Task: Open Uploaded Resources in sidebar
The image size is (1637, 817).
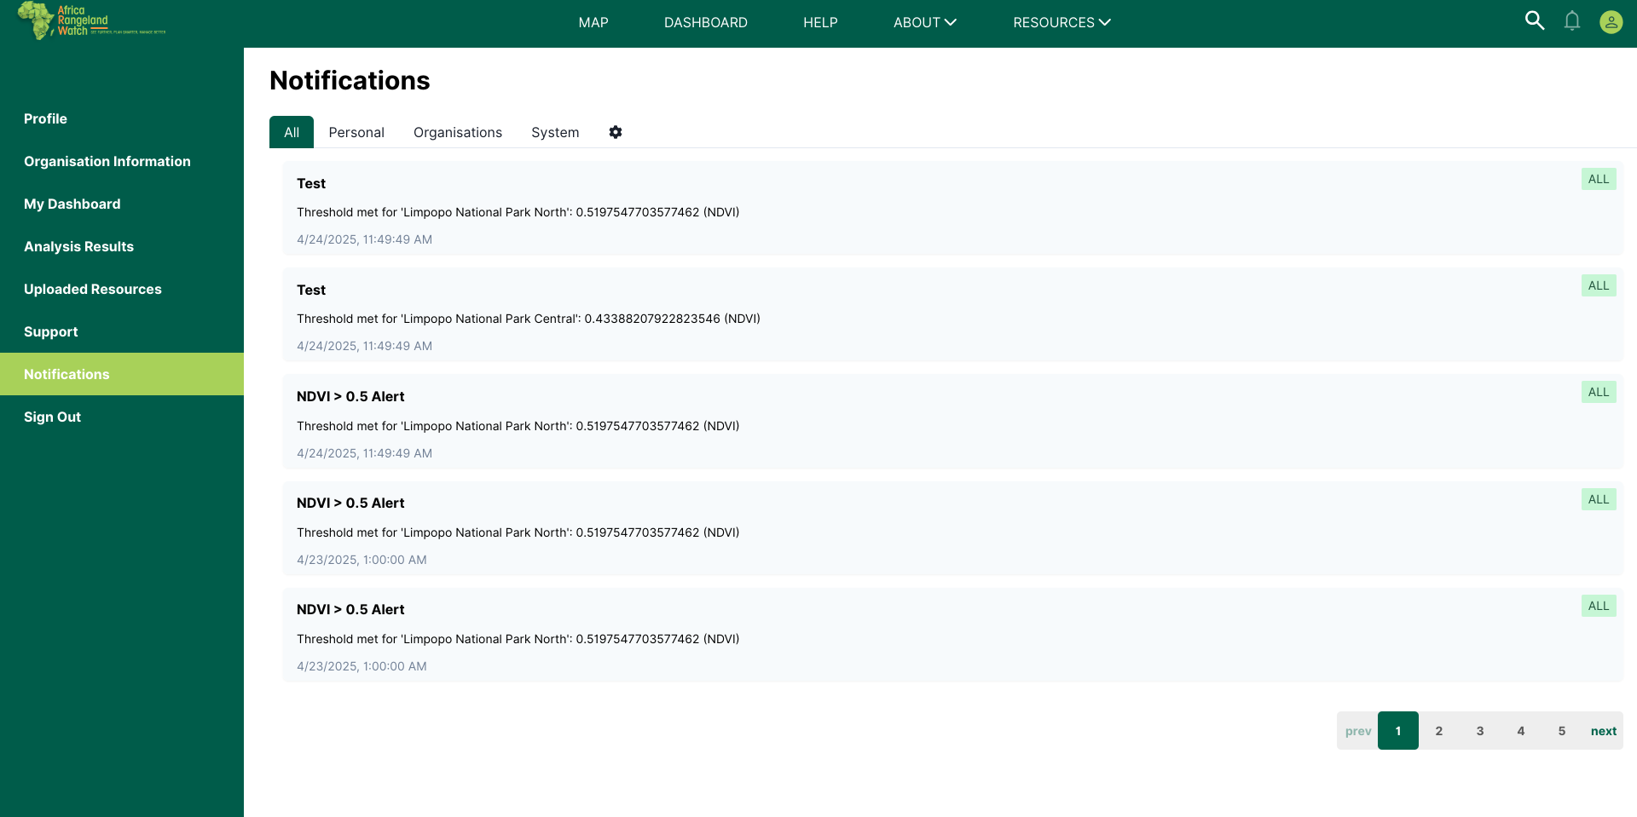Action: pyautogui.click(x=122, y=289)
